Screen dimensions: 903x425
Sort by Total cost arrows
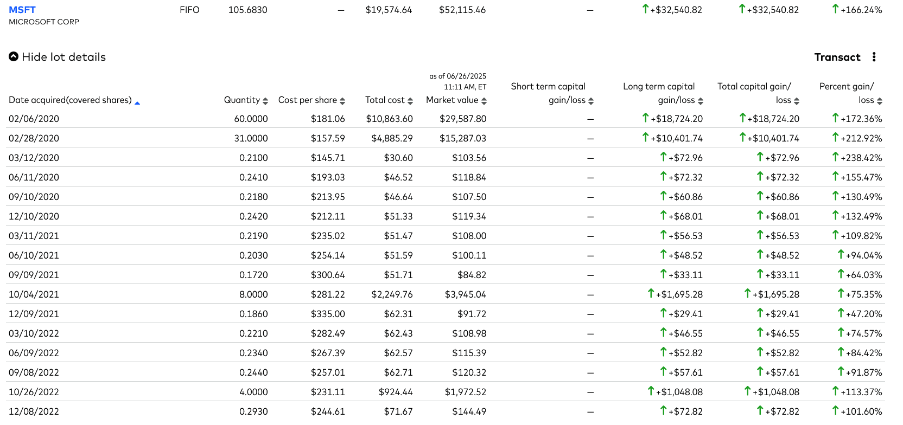click(x=410, y=101)
